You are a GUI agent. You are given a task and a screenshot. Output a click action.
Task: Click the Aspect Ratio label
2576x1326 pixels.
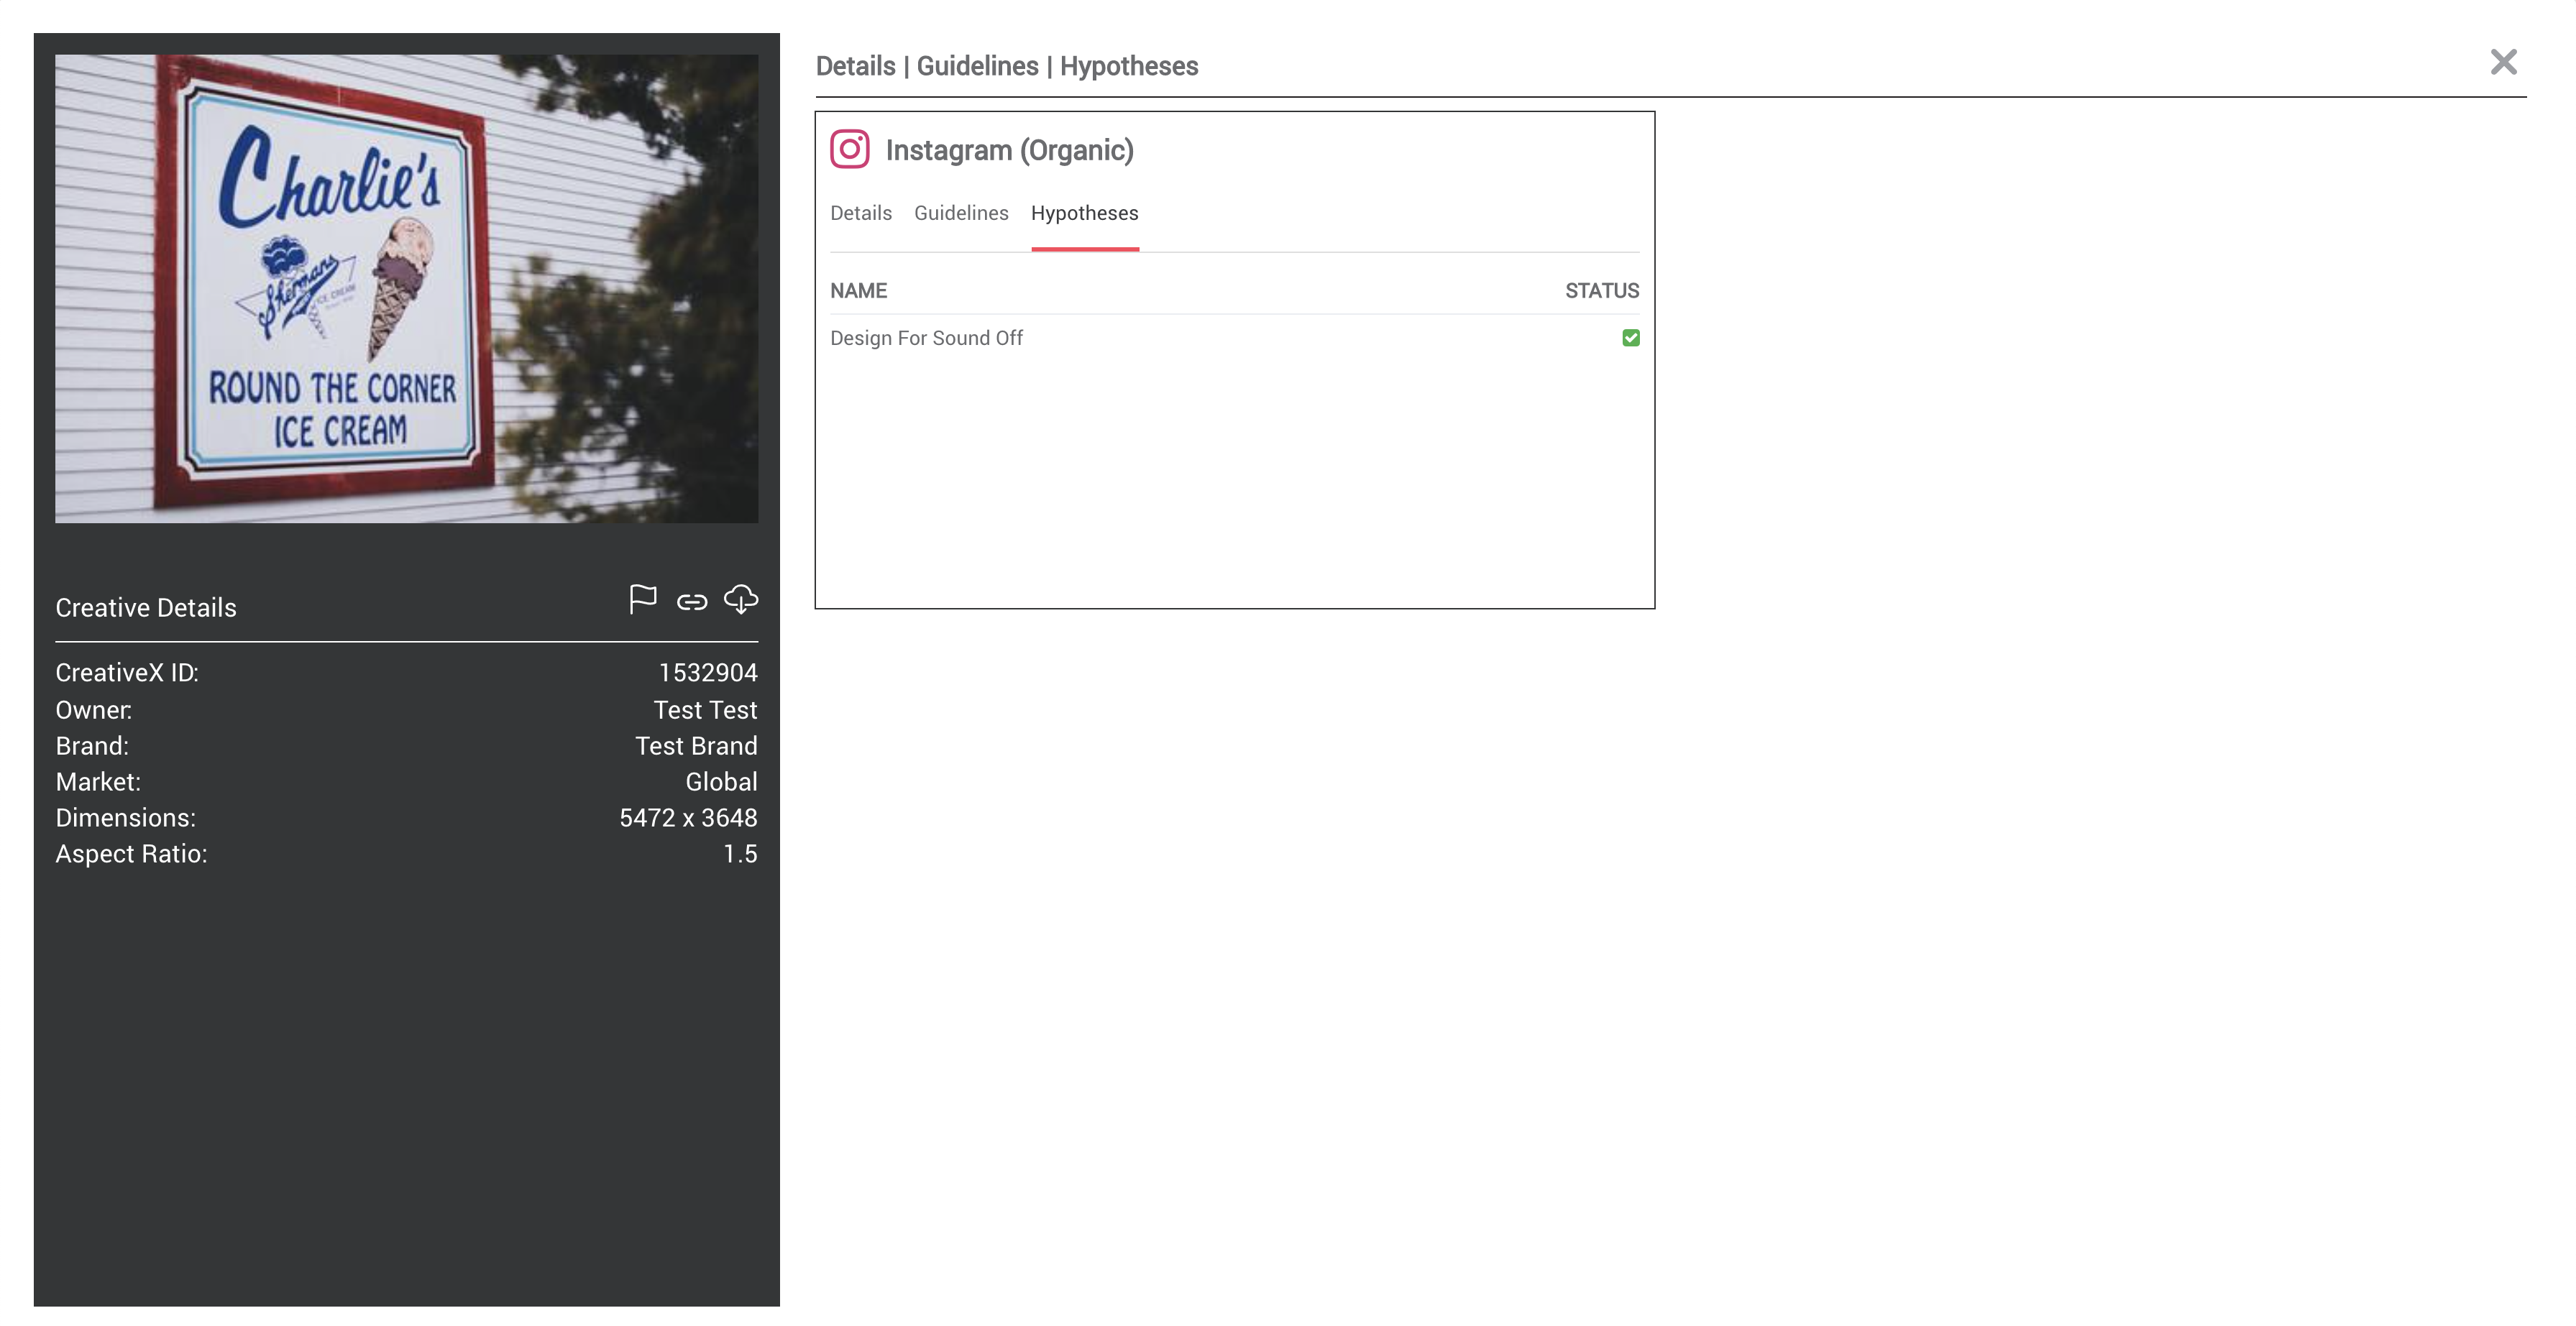point(131,854)
